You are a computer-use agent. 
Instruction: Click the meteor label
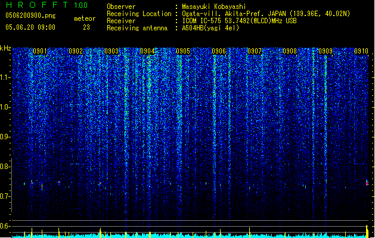pyautogui.click(x=85, y=18)
